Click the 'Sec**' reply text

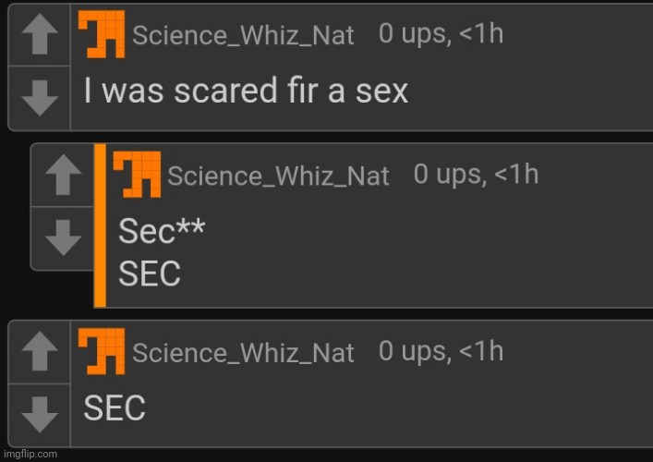tap(160, 232)
